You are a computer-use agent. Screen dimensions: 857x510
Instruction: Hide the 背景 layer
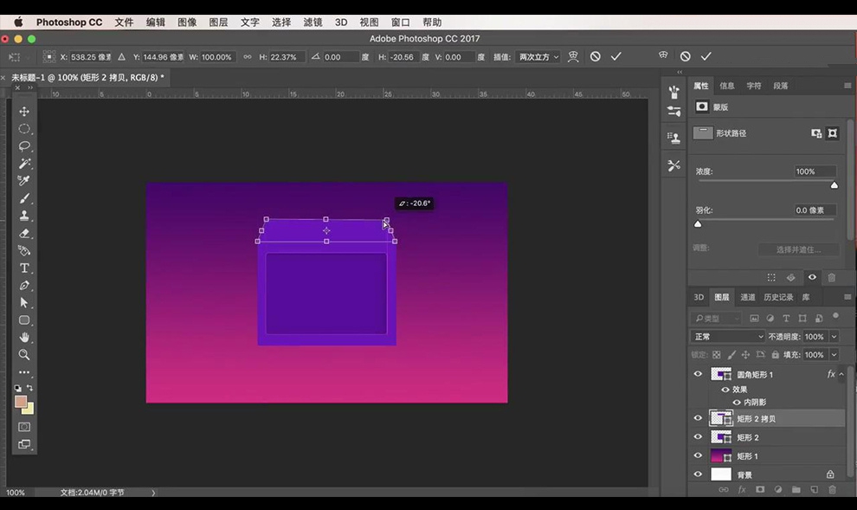click(x=698, y=474)
